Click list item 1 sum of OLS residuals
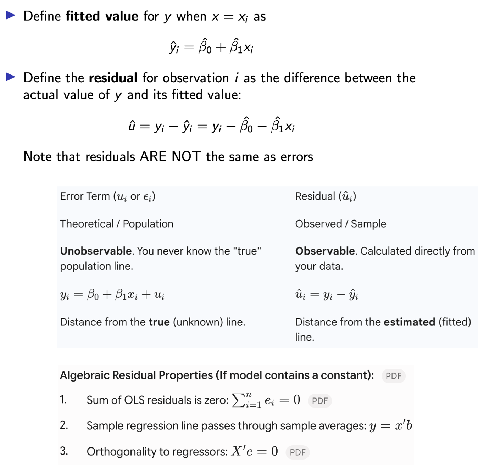 click(180, 400)
